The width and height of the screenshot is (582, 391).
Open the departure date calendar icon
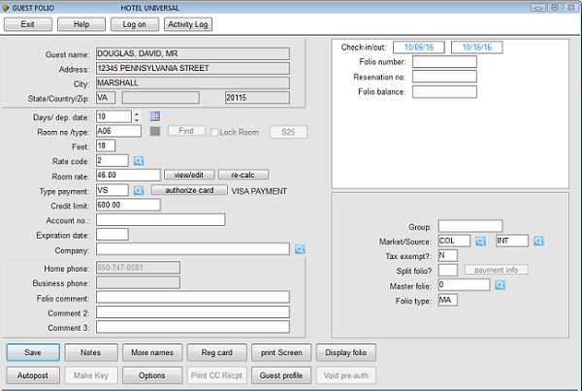(155, 116)
